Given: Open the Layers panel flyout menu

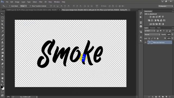Looking at the screenshot, I should 173,28.
